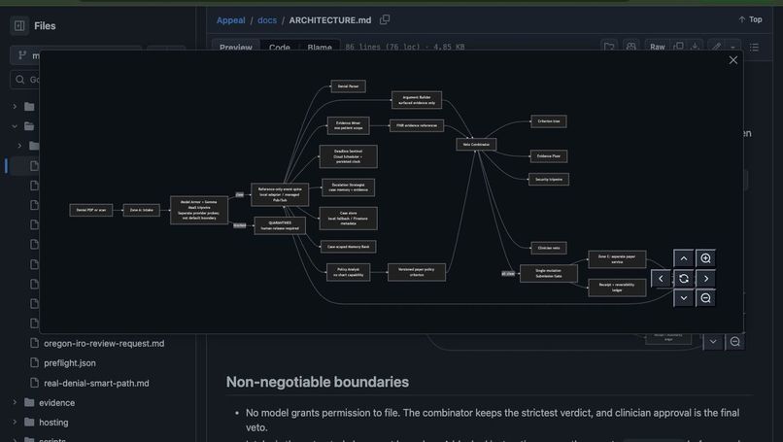Click the Evidence Fixer diagram node
Image resolution: width=783 pixels, height=442 pixels.
[x=548, y=156]
